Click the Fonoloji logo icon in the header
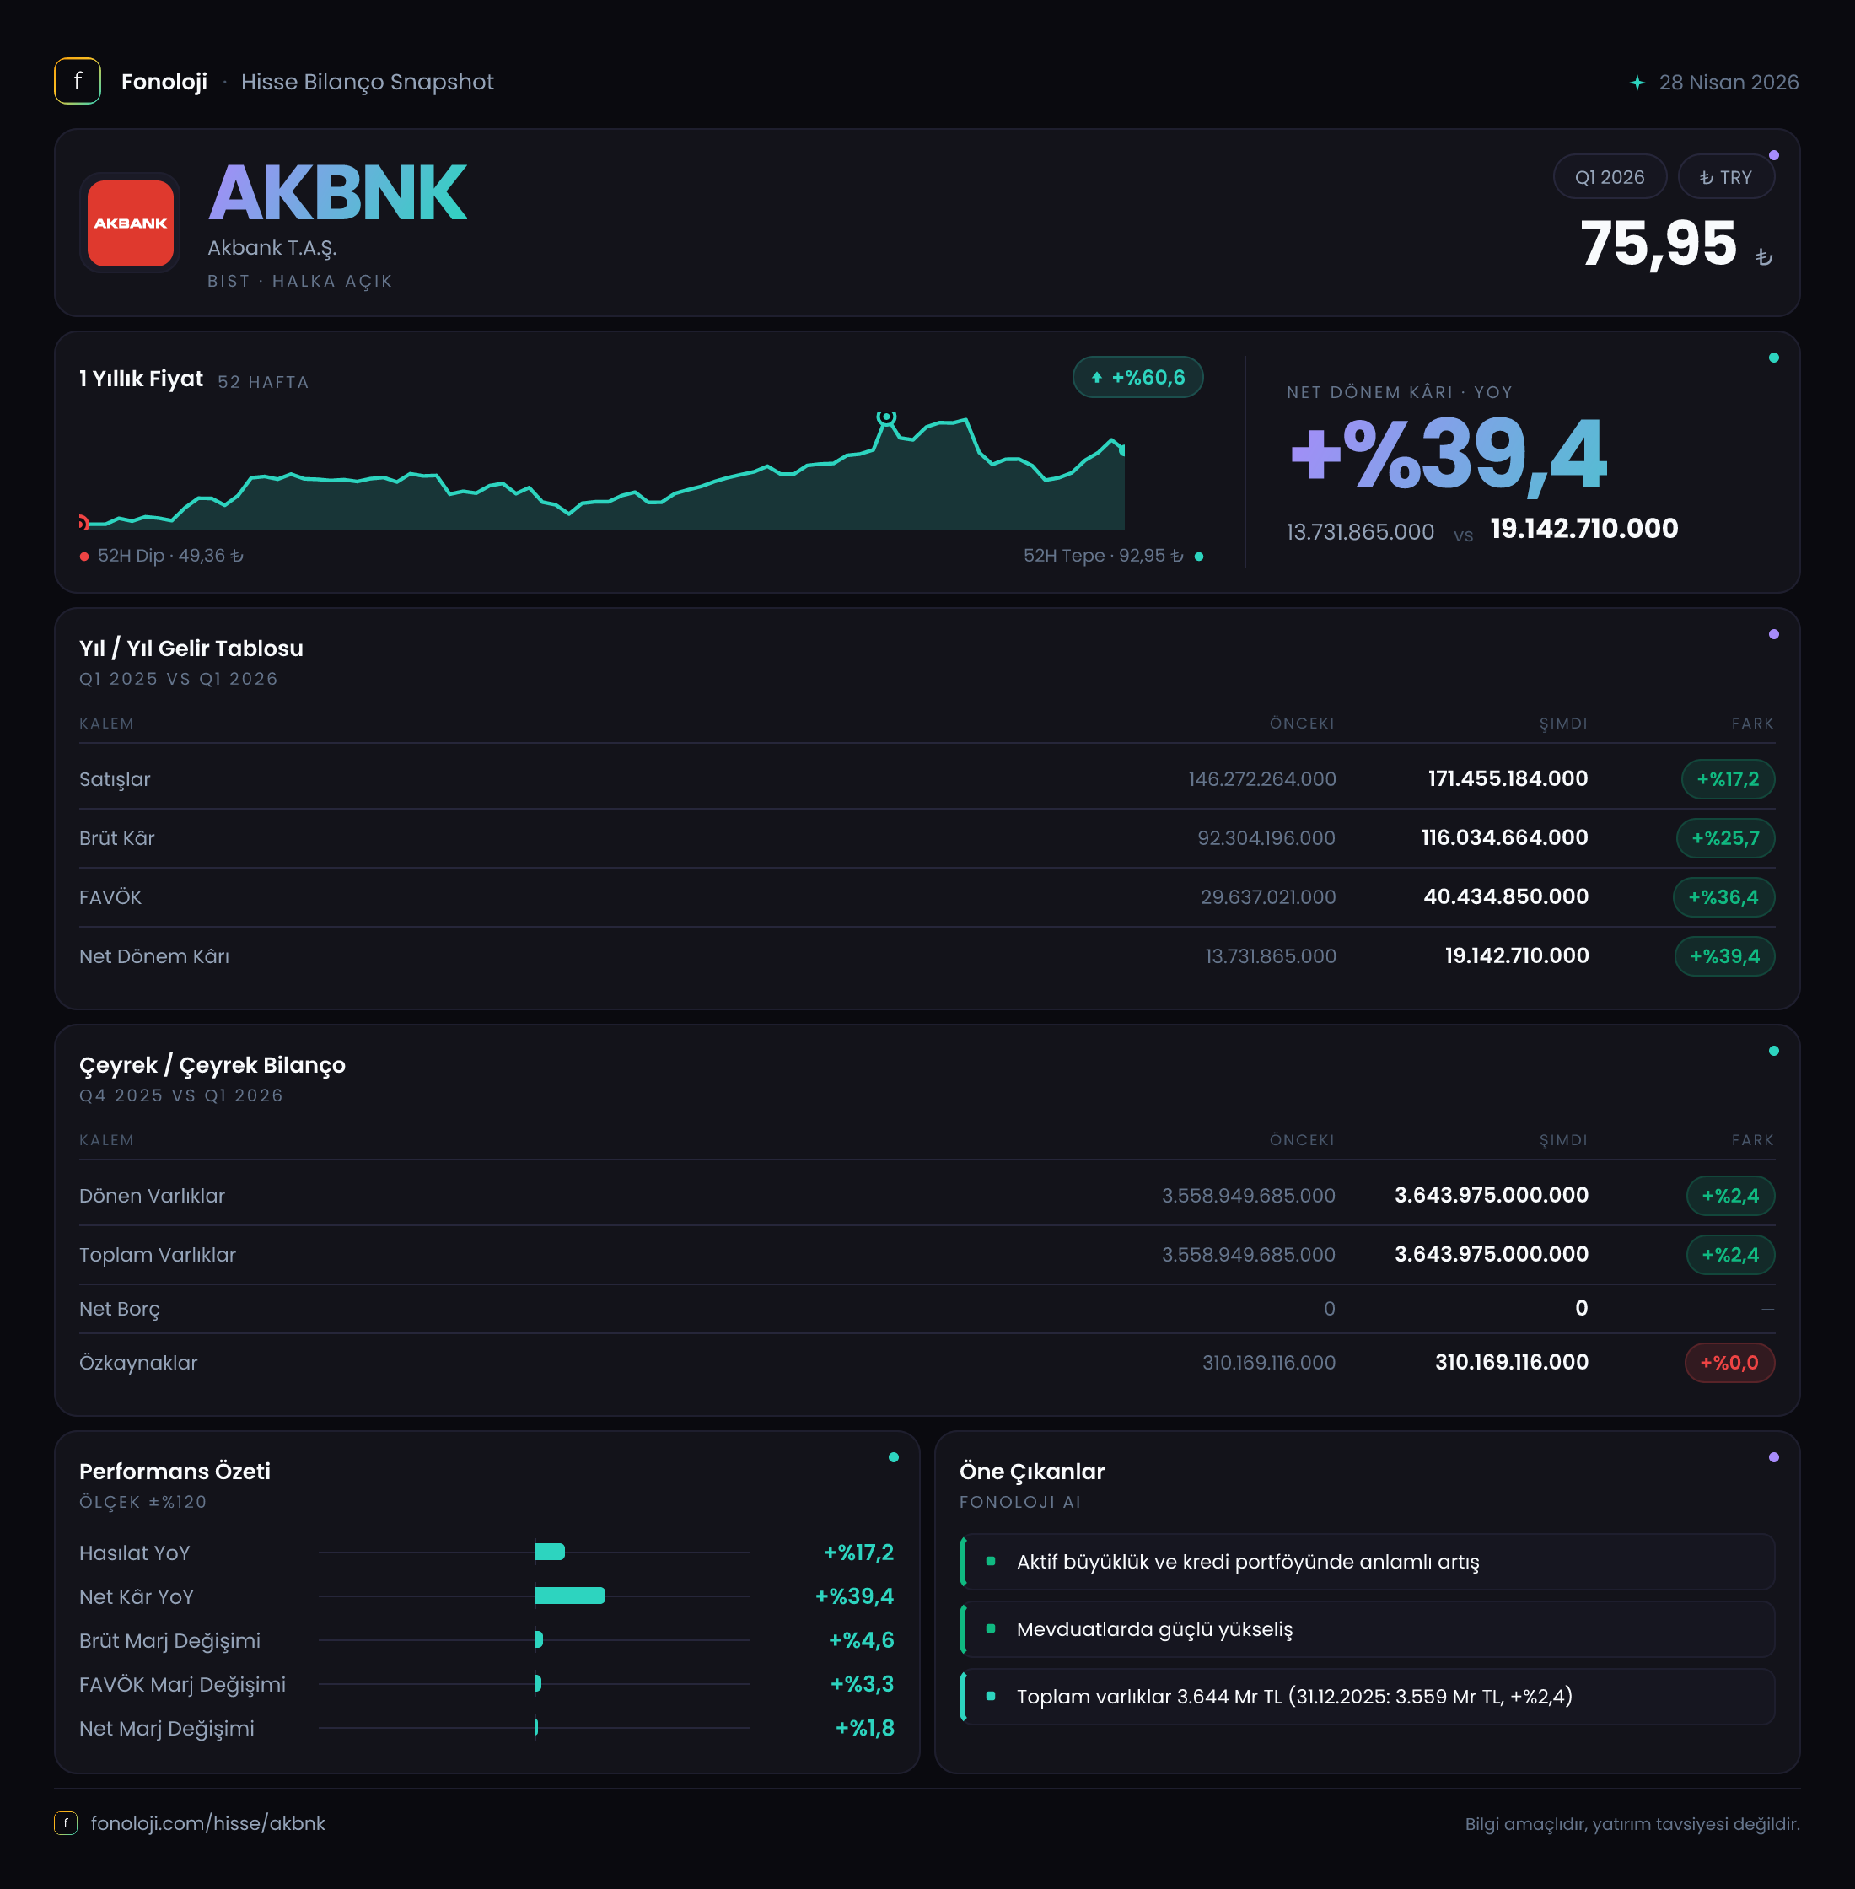The image size is (1855, 1889). [x=77, y=81]
